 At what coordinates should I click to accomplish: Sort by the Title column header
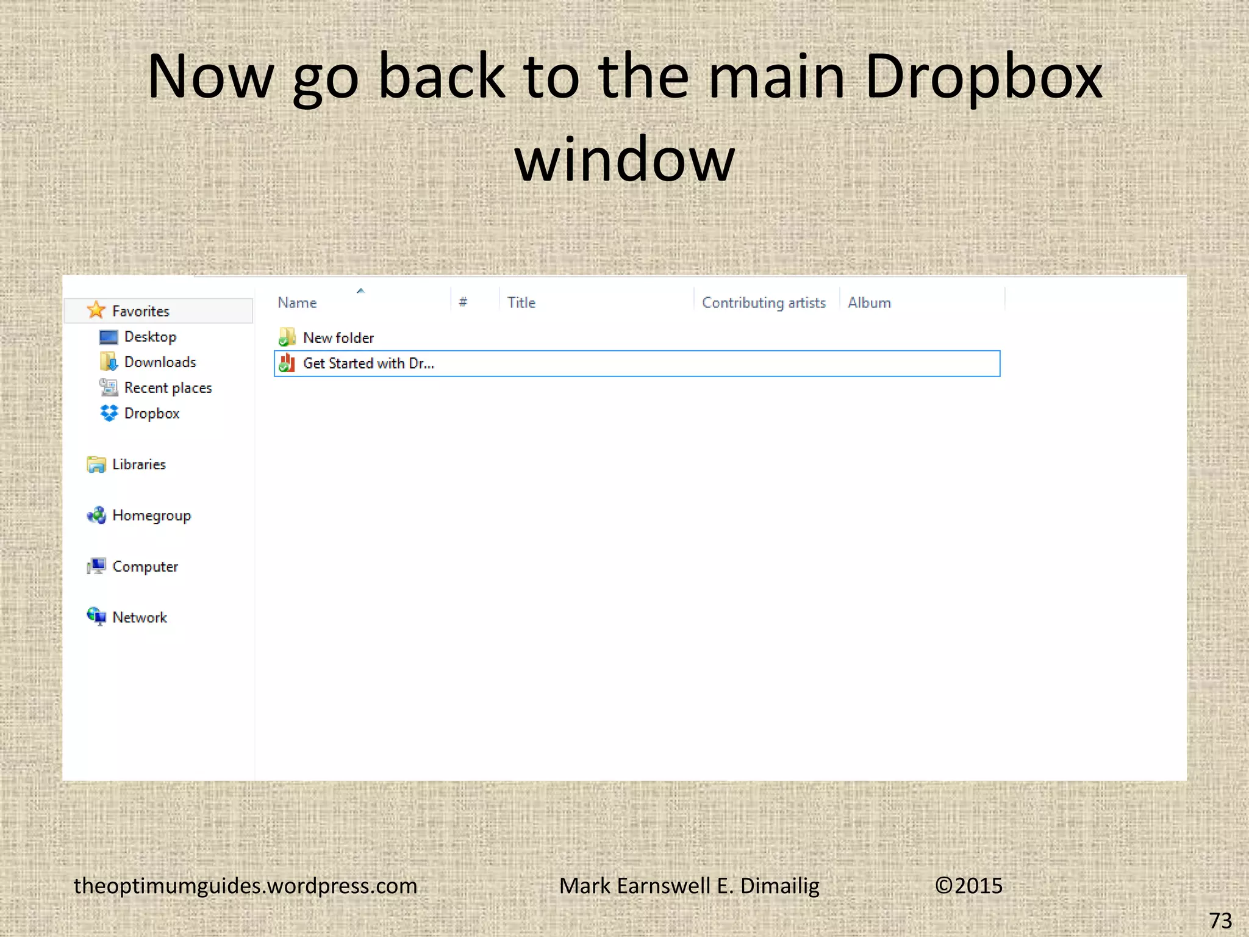[521, 303]
